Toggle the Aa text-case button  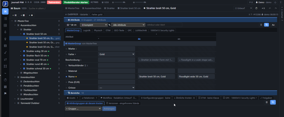(x=273, y=25)
